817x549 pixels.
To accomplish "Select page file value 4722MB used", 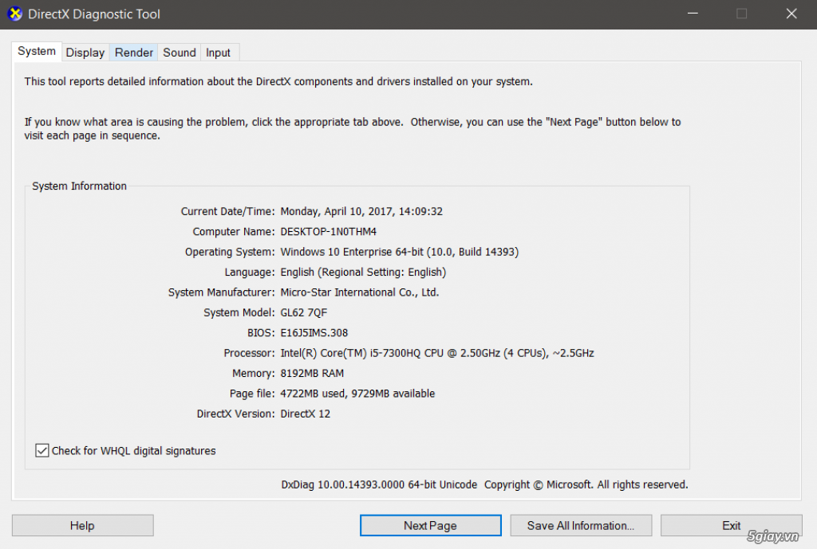I will [314, 394].
